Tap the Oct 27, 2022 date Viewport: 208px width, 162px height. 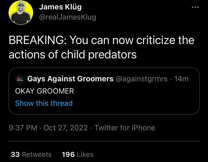(x=66, y=128)
